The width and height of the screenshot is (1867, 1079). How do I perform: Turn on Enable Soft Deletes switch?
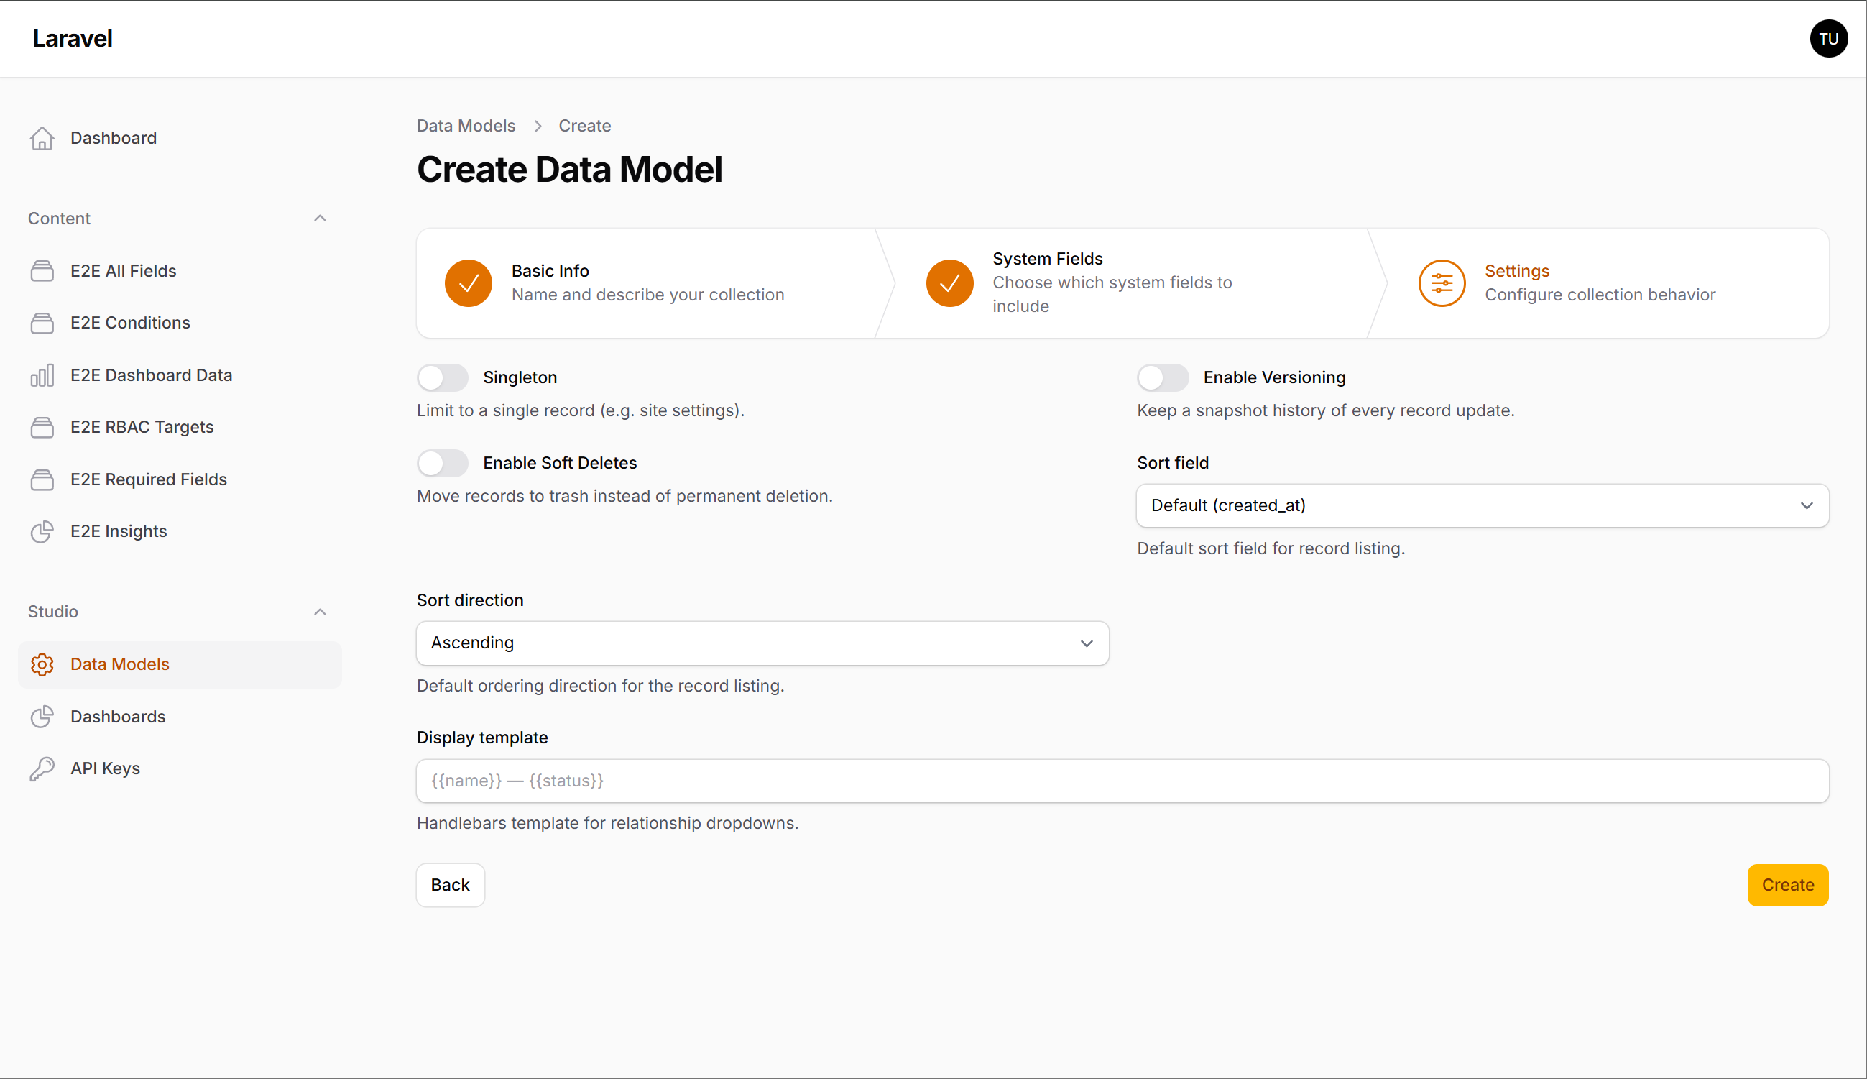coord(442,463)
